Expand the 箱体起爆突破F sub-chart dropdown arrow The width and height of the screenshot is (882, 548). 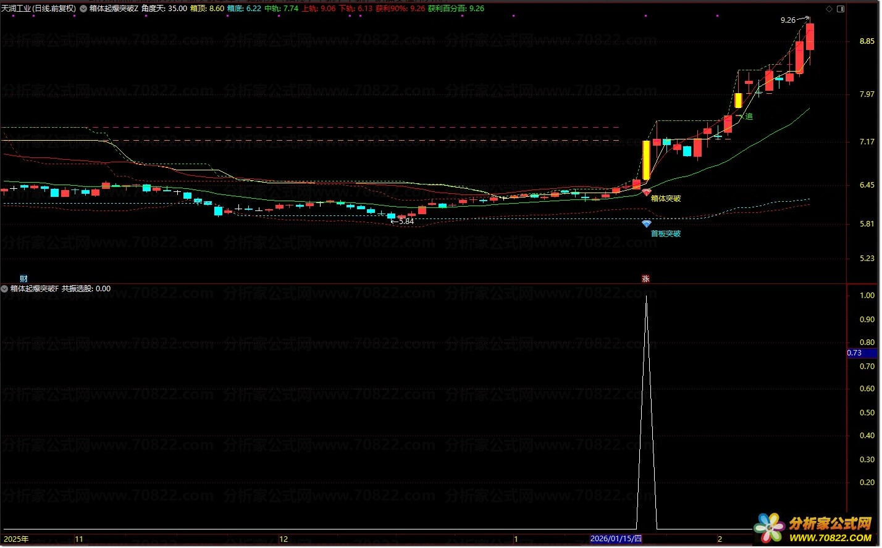click(x=5, y=288)
